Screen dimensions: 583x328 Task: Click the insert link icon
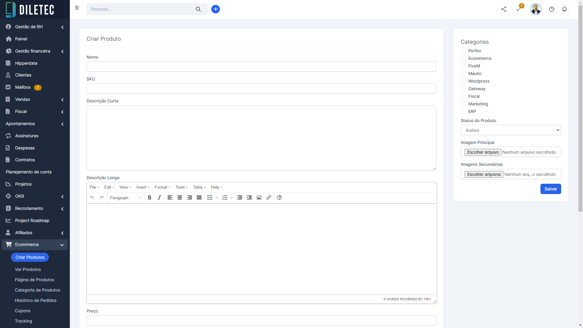269,198
